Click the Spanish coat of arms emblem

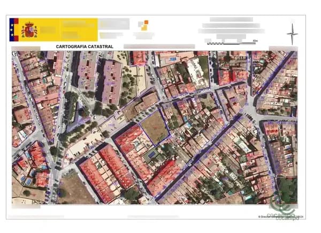[x=29, y=29]
